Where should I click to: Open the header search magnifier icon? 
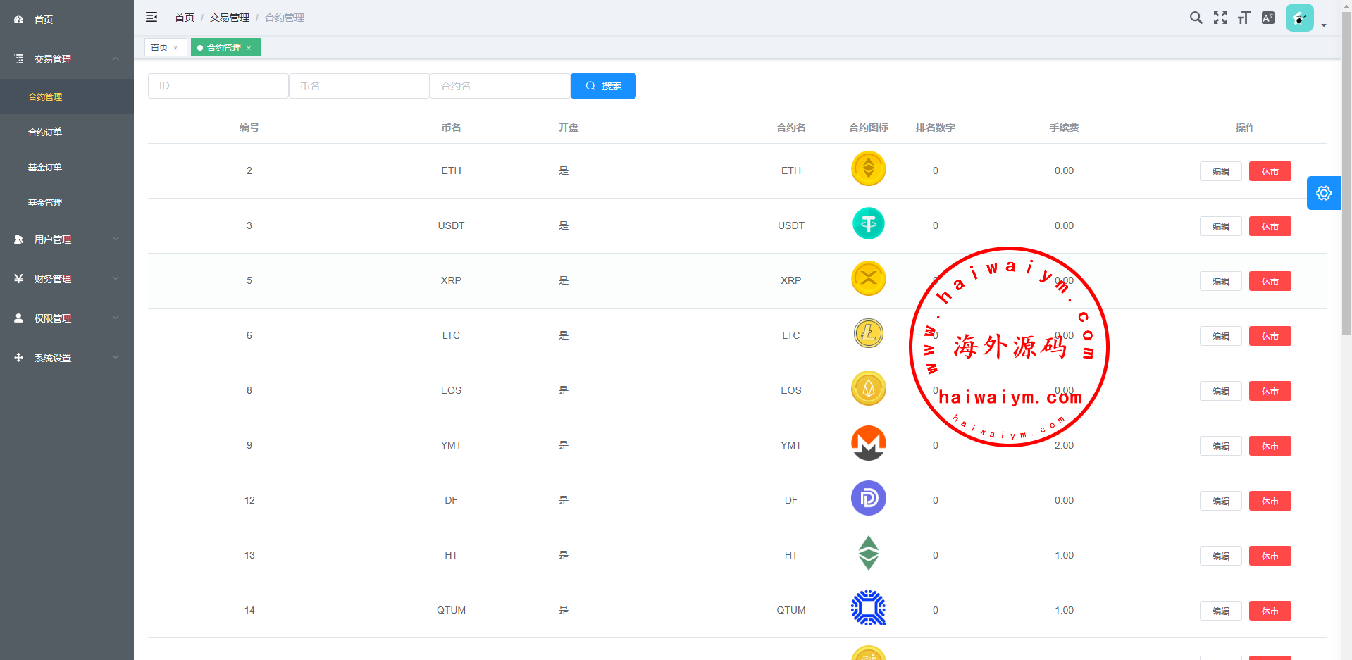(1196, 18)
